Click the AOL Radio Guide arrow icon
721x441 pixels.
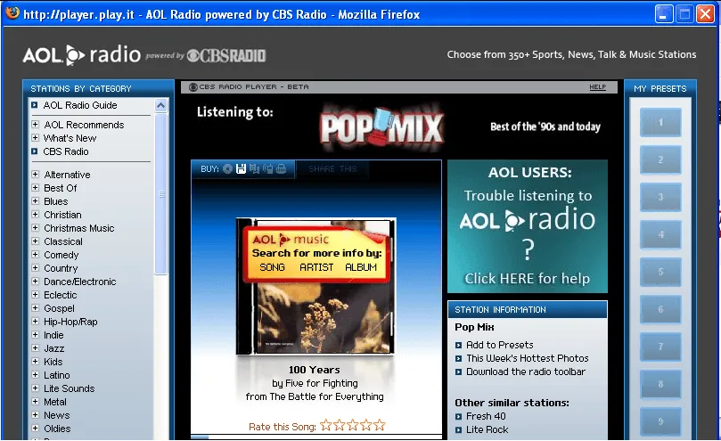click(x=35, y=105)
